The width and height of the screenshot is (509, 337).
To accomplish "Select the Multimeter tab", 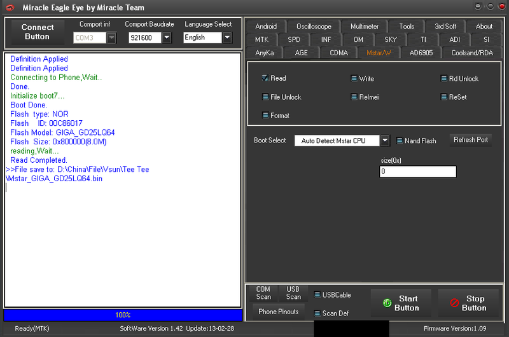I will [365, 27].
